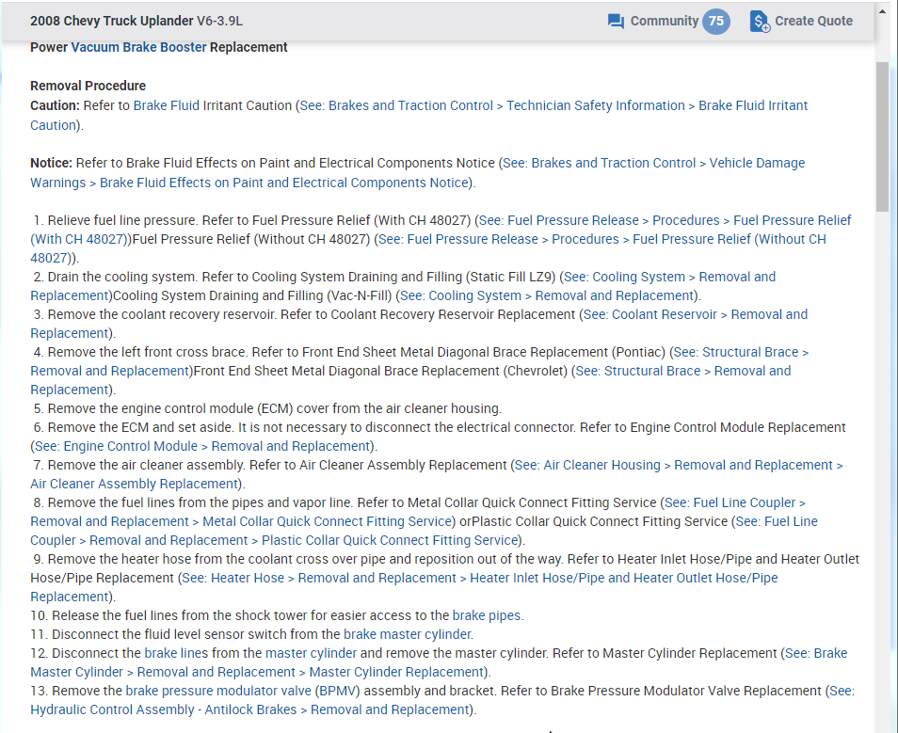Open Fuel Pressure Relief (With CH 48027) link
898x733 pixels.
[441, 230]
